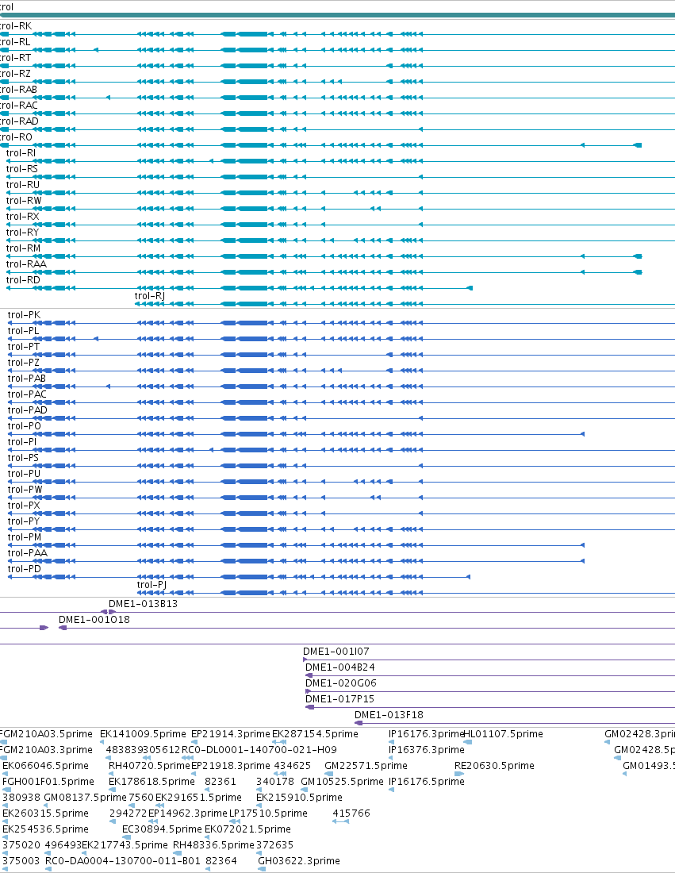
Task: Select the trol-PO protein label
Action: [25, 426]
